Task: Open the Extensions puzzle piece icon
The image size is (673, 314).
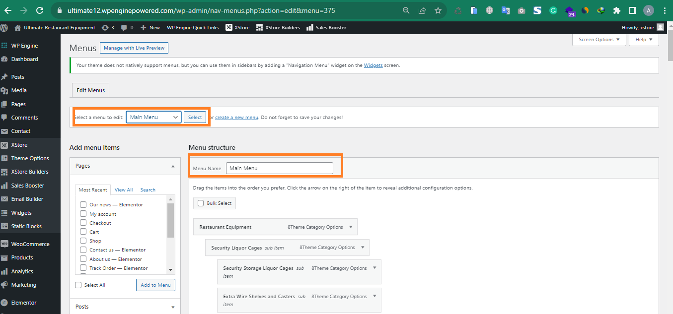Action: pyautogui.click(x=617, y=10)
